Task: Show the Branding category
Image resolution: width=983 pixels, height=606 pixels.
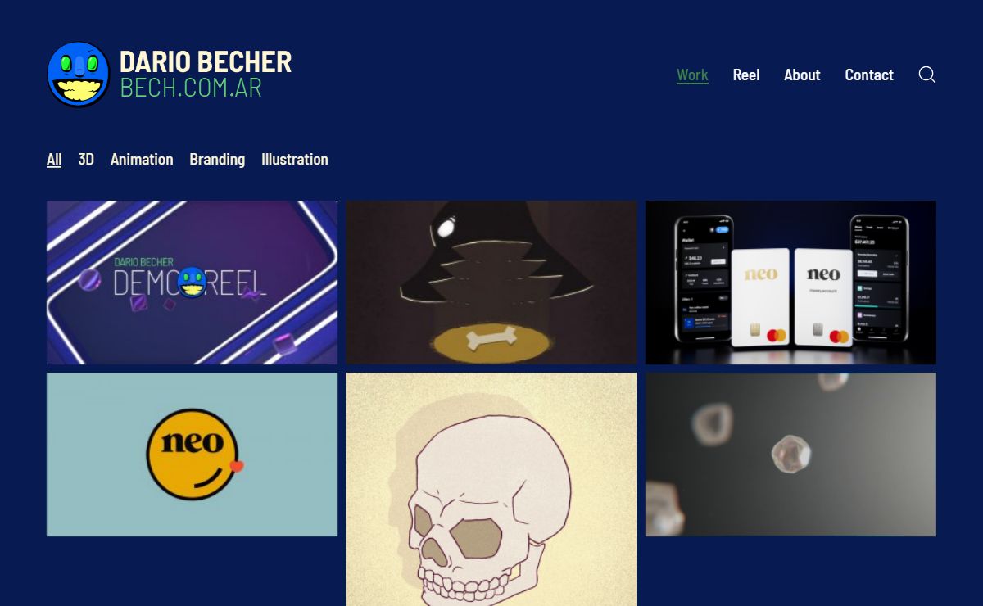Action: coord(217,159)
